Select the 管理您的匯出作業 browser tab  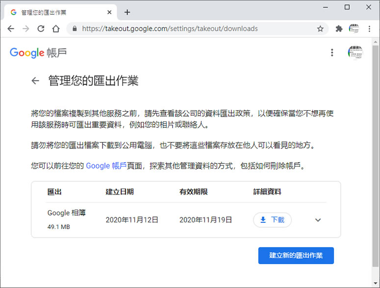pyautogui.click(x=61, y=12)
